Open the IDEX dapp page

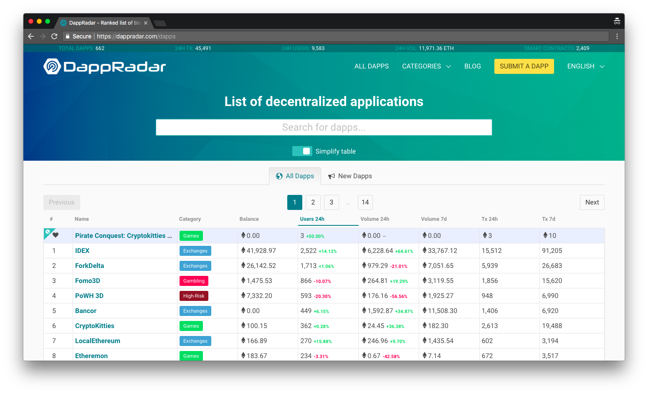click(82, 251)
